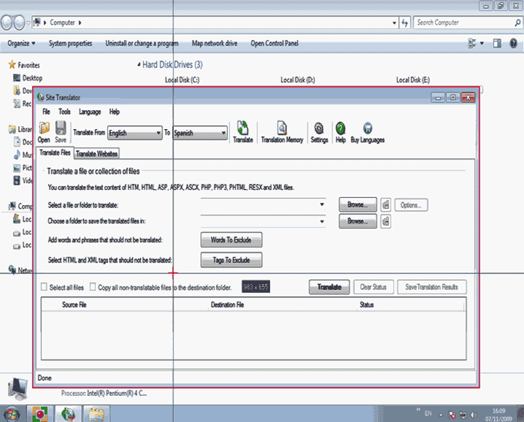Image resolution: width=524 pixels, height=422 pixels.
Task: Open the Organize dropdown in Explorer
Action: point(21,44)
